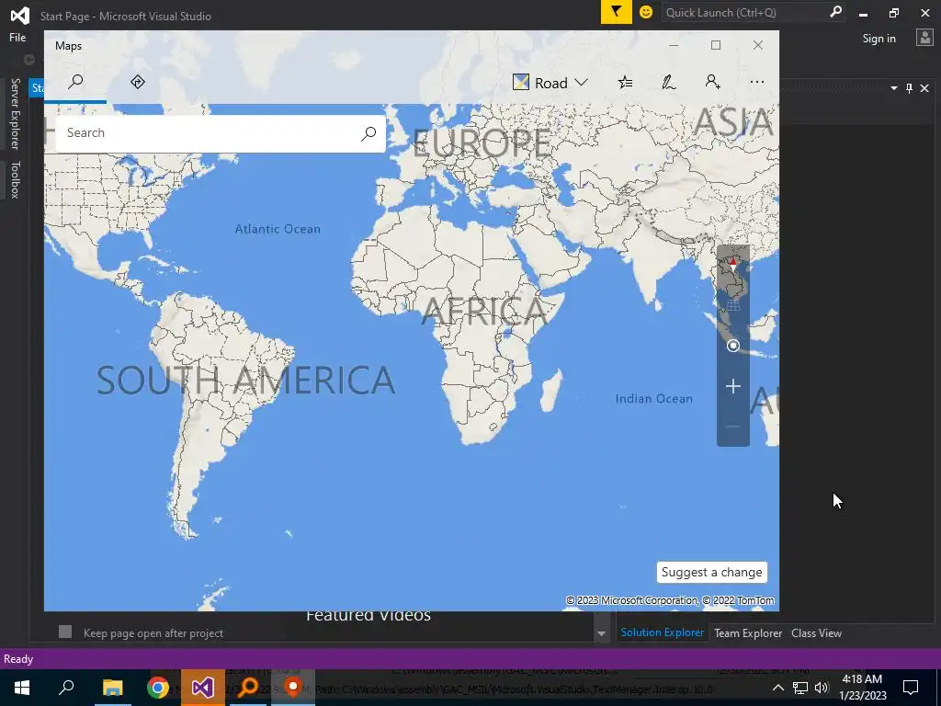This screenshot has height=706, width=941.
Task: Open File Explorer from the taskbar
Action: (112, 688)
